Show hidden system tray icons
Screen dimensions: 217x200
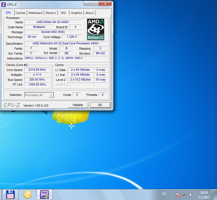click(171, 195)
